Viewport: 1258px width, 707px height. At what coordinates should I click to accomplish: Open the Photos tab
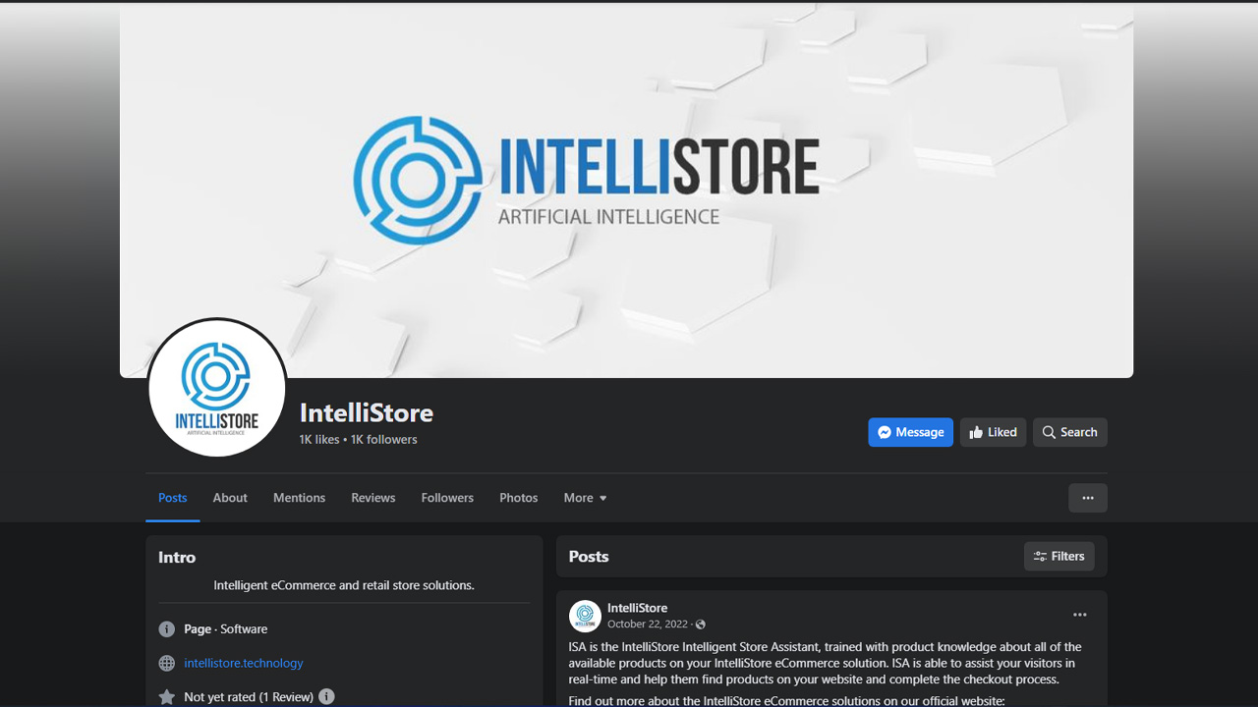[518, 498]
